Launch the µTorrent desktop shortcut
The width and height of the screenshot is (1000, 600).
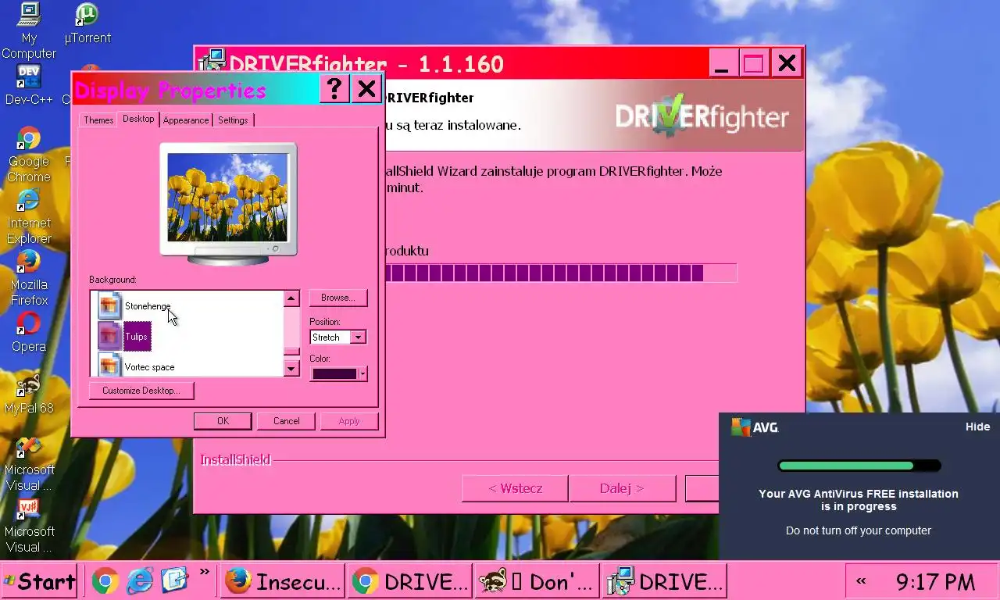pos(87,24)
